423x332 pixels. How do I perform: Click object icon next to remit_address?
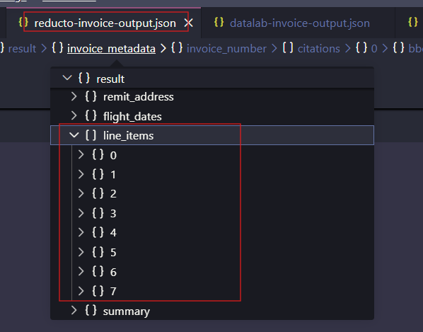tap(91, 96)
